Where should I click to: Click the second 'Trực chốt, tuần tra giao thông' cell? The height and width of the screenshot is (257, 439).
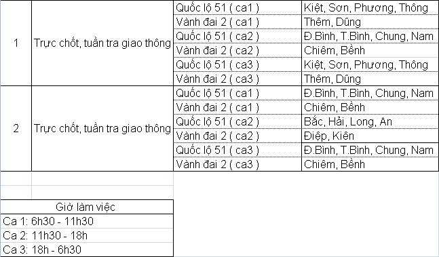(102, 128)
